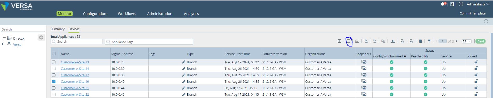The height and width of the screenshot is (98, 493).
Task: Click the Appliance Tags field
Action: point(149,42)
